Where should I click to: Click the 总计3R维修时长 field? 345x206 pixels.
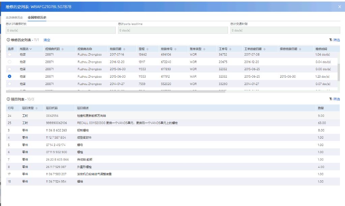(x=60, y=30)
